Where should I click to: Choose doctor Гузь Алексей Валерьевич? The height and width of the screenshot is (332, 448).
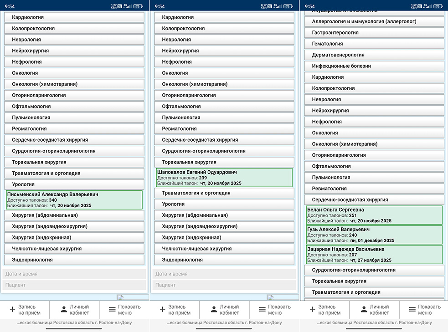(374, 235)
